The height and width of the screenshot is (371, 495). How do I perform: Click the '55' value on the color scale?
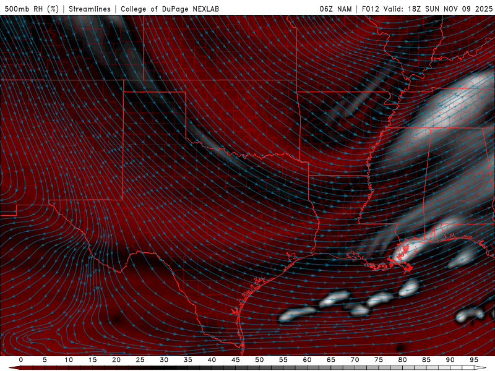(283, 360)
